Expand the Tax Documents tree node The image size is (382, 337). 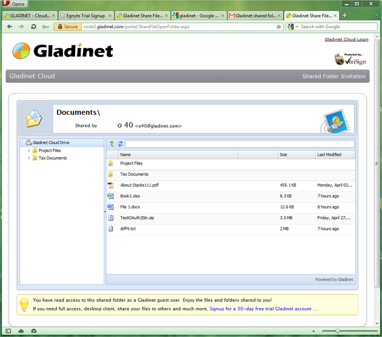29,158
